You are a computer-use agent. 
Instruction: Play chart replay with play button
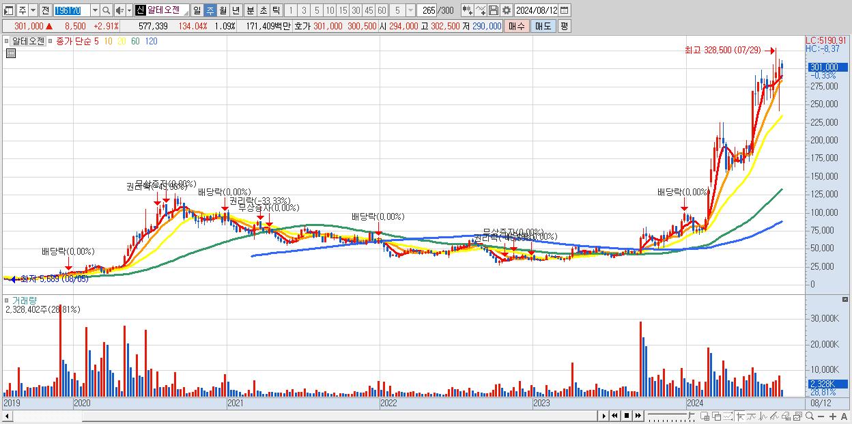pyautogui.click(x=604, y=416)
